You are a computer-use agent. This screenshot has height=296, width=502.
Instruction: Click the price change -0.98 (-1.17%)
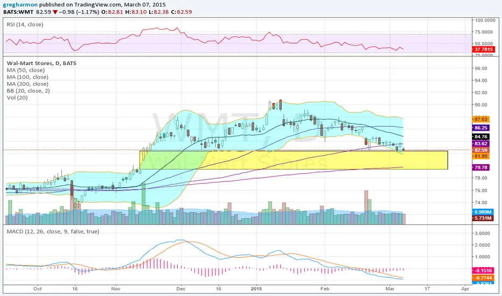pos(79,12)
